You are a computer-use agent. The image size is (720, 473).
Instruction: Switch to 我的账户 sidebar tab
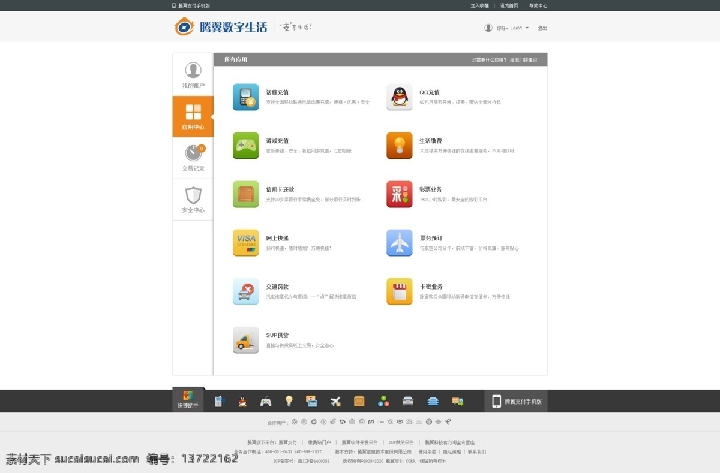193,75
